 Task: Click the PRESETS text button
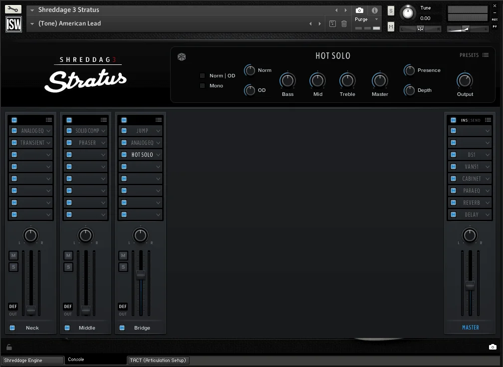point(469,55)
